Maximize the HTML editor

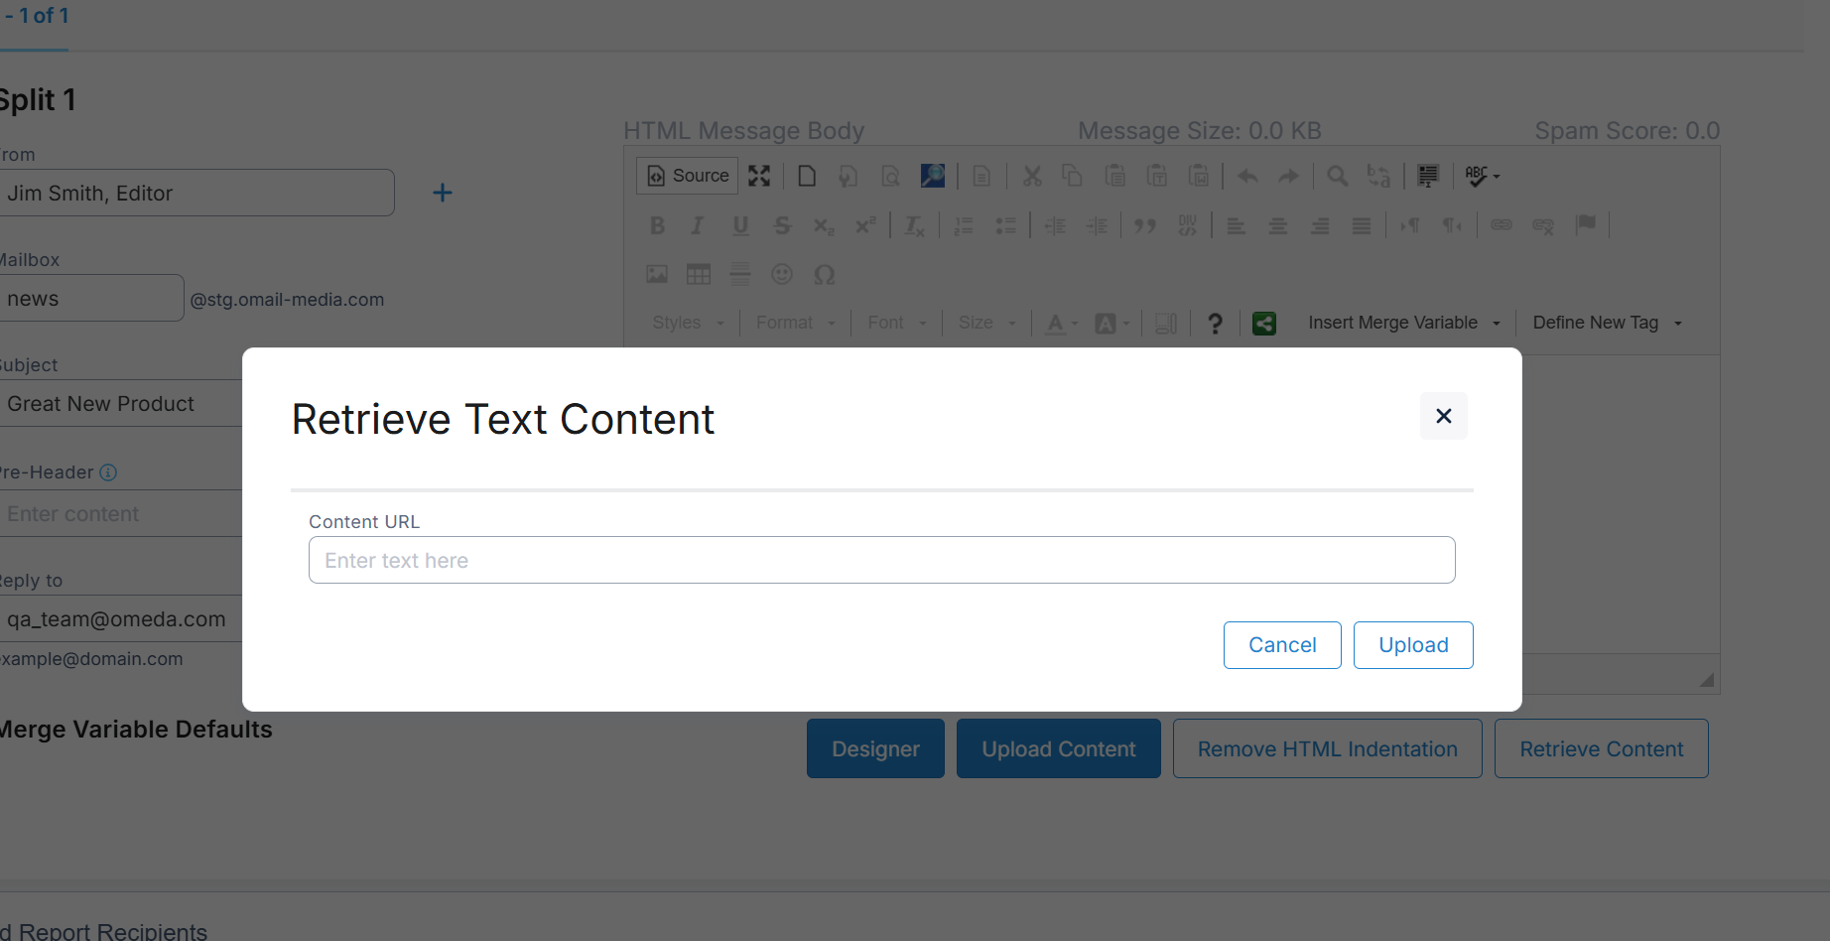[x=759, y=176]
